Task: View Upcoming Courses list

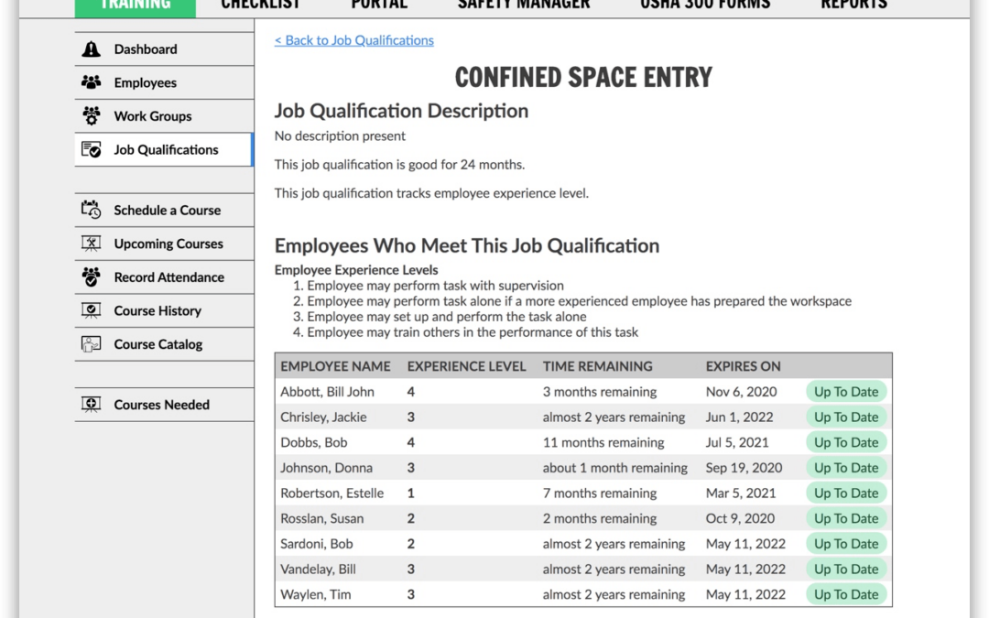Action: (x=164, y=244)
